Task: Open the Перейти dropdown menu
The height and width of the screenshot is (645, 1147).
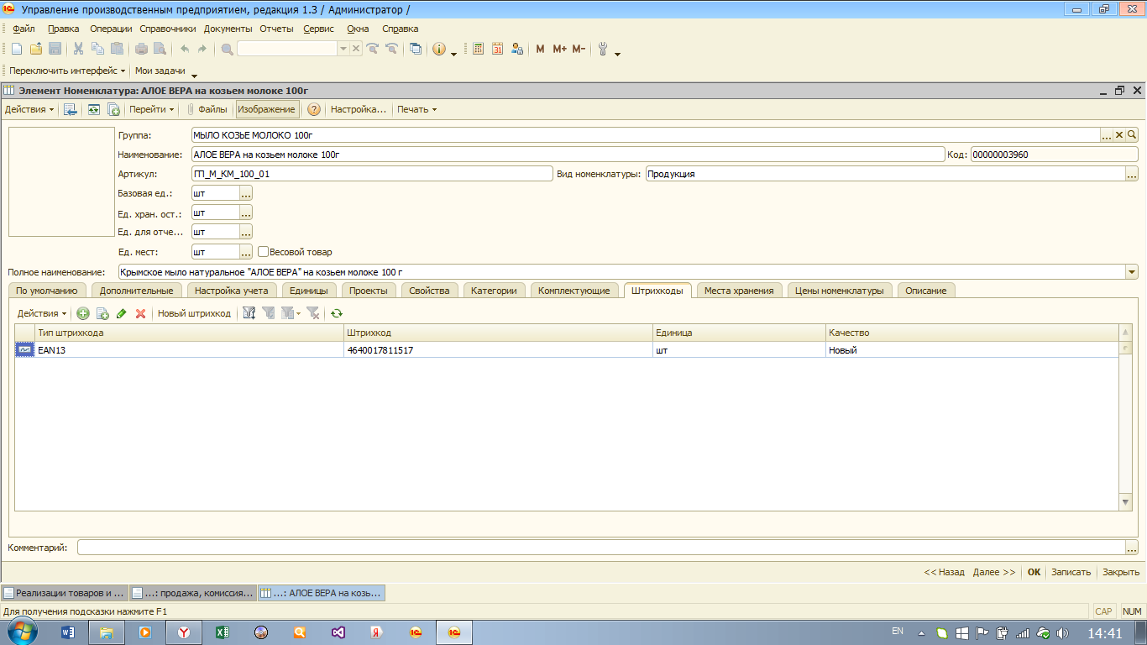Action: pyautogui.click(x=152, y=109)
